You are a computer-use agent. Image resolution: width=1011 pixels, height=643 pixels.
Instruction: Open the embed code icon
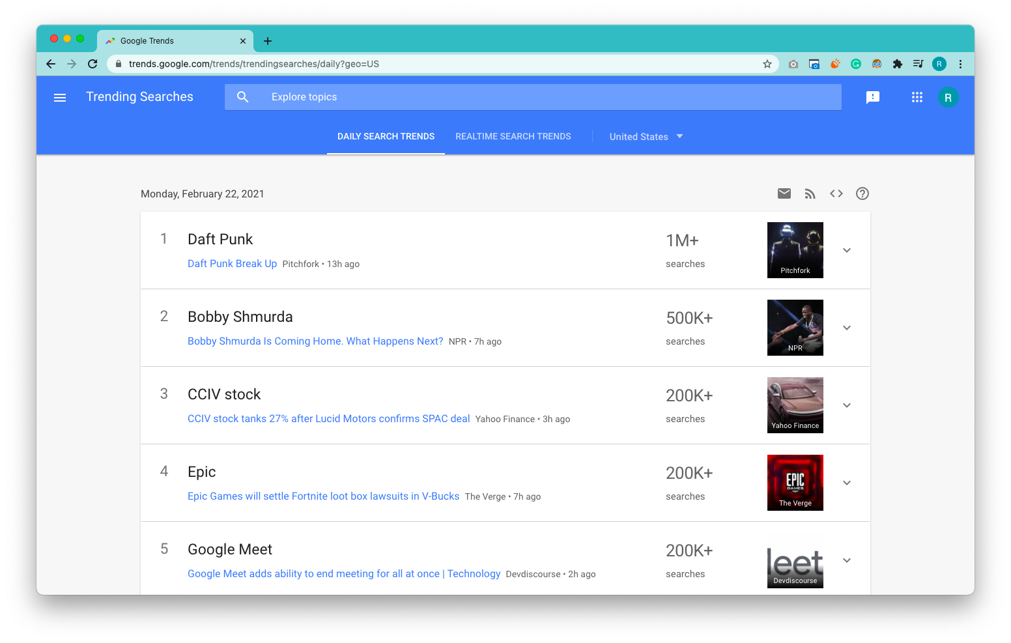pos(836,193)
